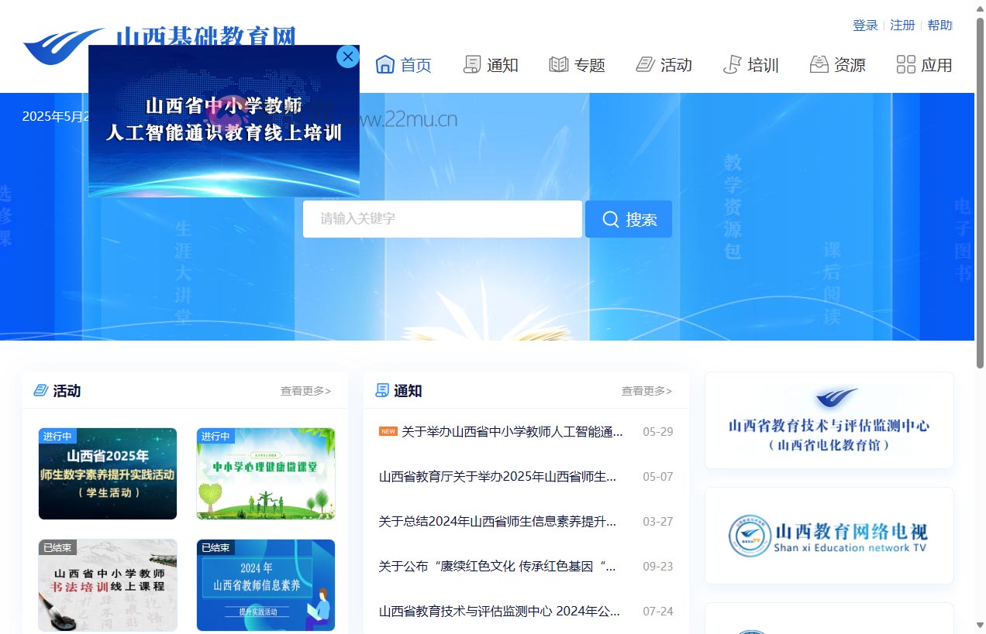This screenshot has height=634, width=986.
Task: Open the keyword search input field
Action: (442, 219)
